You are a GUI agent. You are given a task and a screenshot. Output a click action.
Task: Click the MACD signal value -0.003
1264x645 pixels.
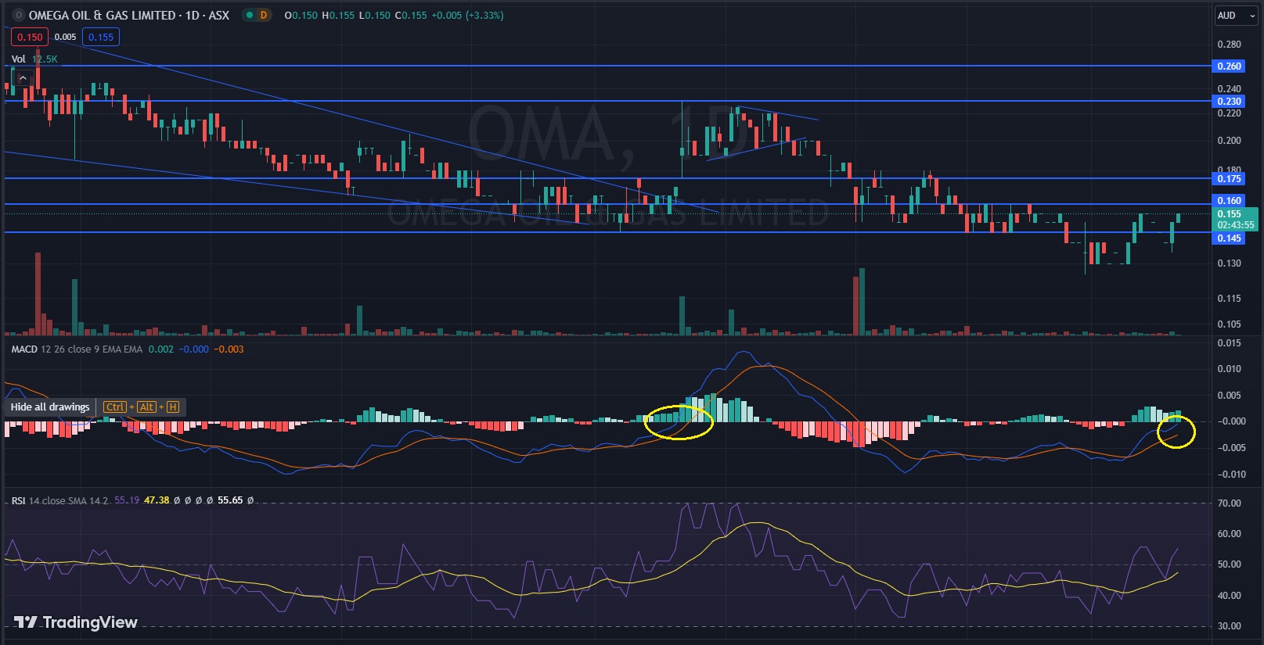point(229,349)
